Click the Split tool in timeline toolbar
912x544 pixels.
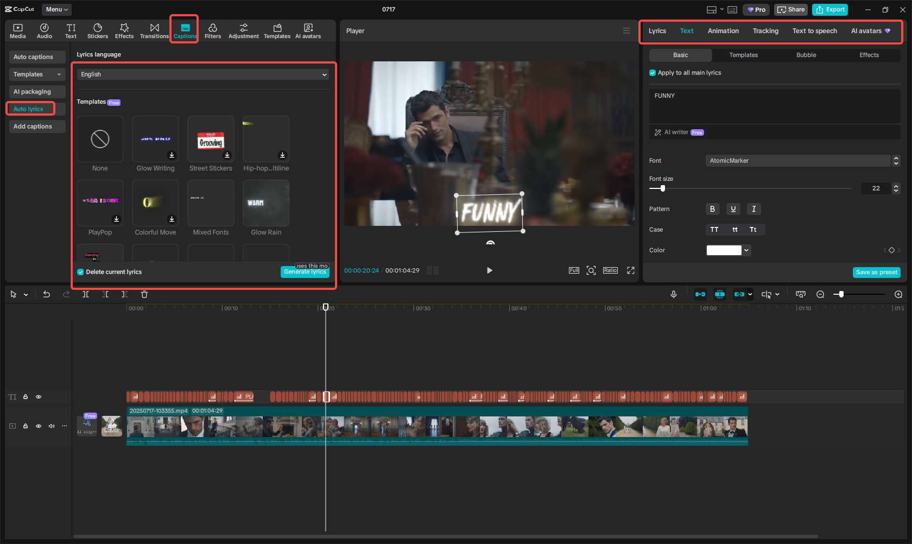(x=86, y=294)
